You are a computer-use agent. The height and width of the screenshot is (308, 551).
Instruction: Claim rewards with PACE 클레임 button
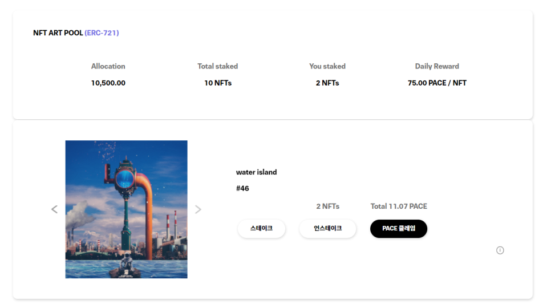tap(399, 229)
